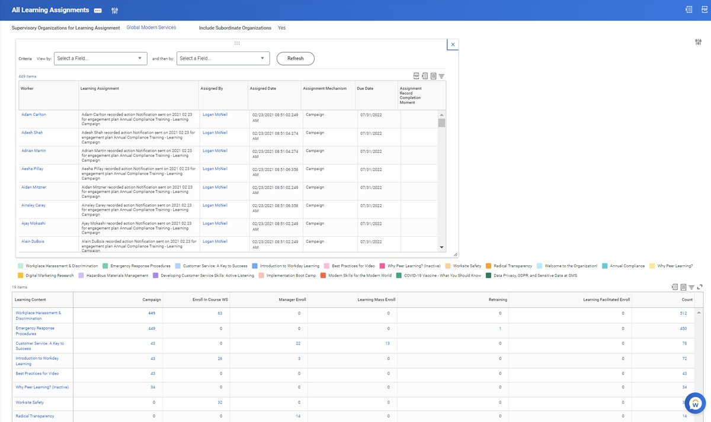Open the Workday assistant chat bubble

[695, 403]
